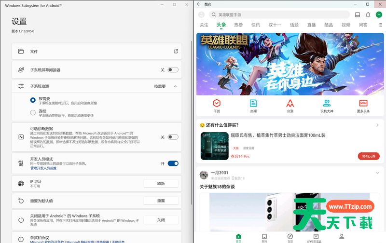Switch to the 快讯 tab

point(256,25)
